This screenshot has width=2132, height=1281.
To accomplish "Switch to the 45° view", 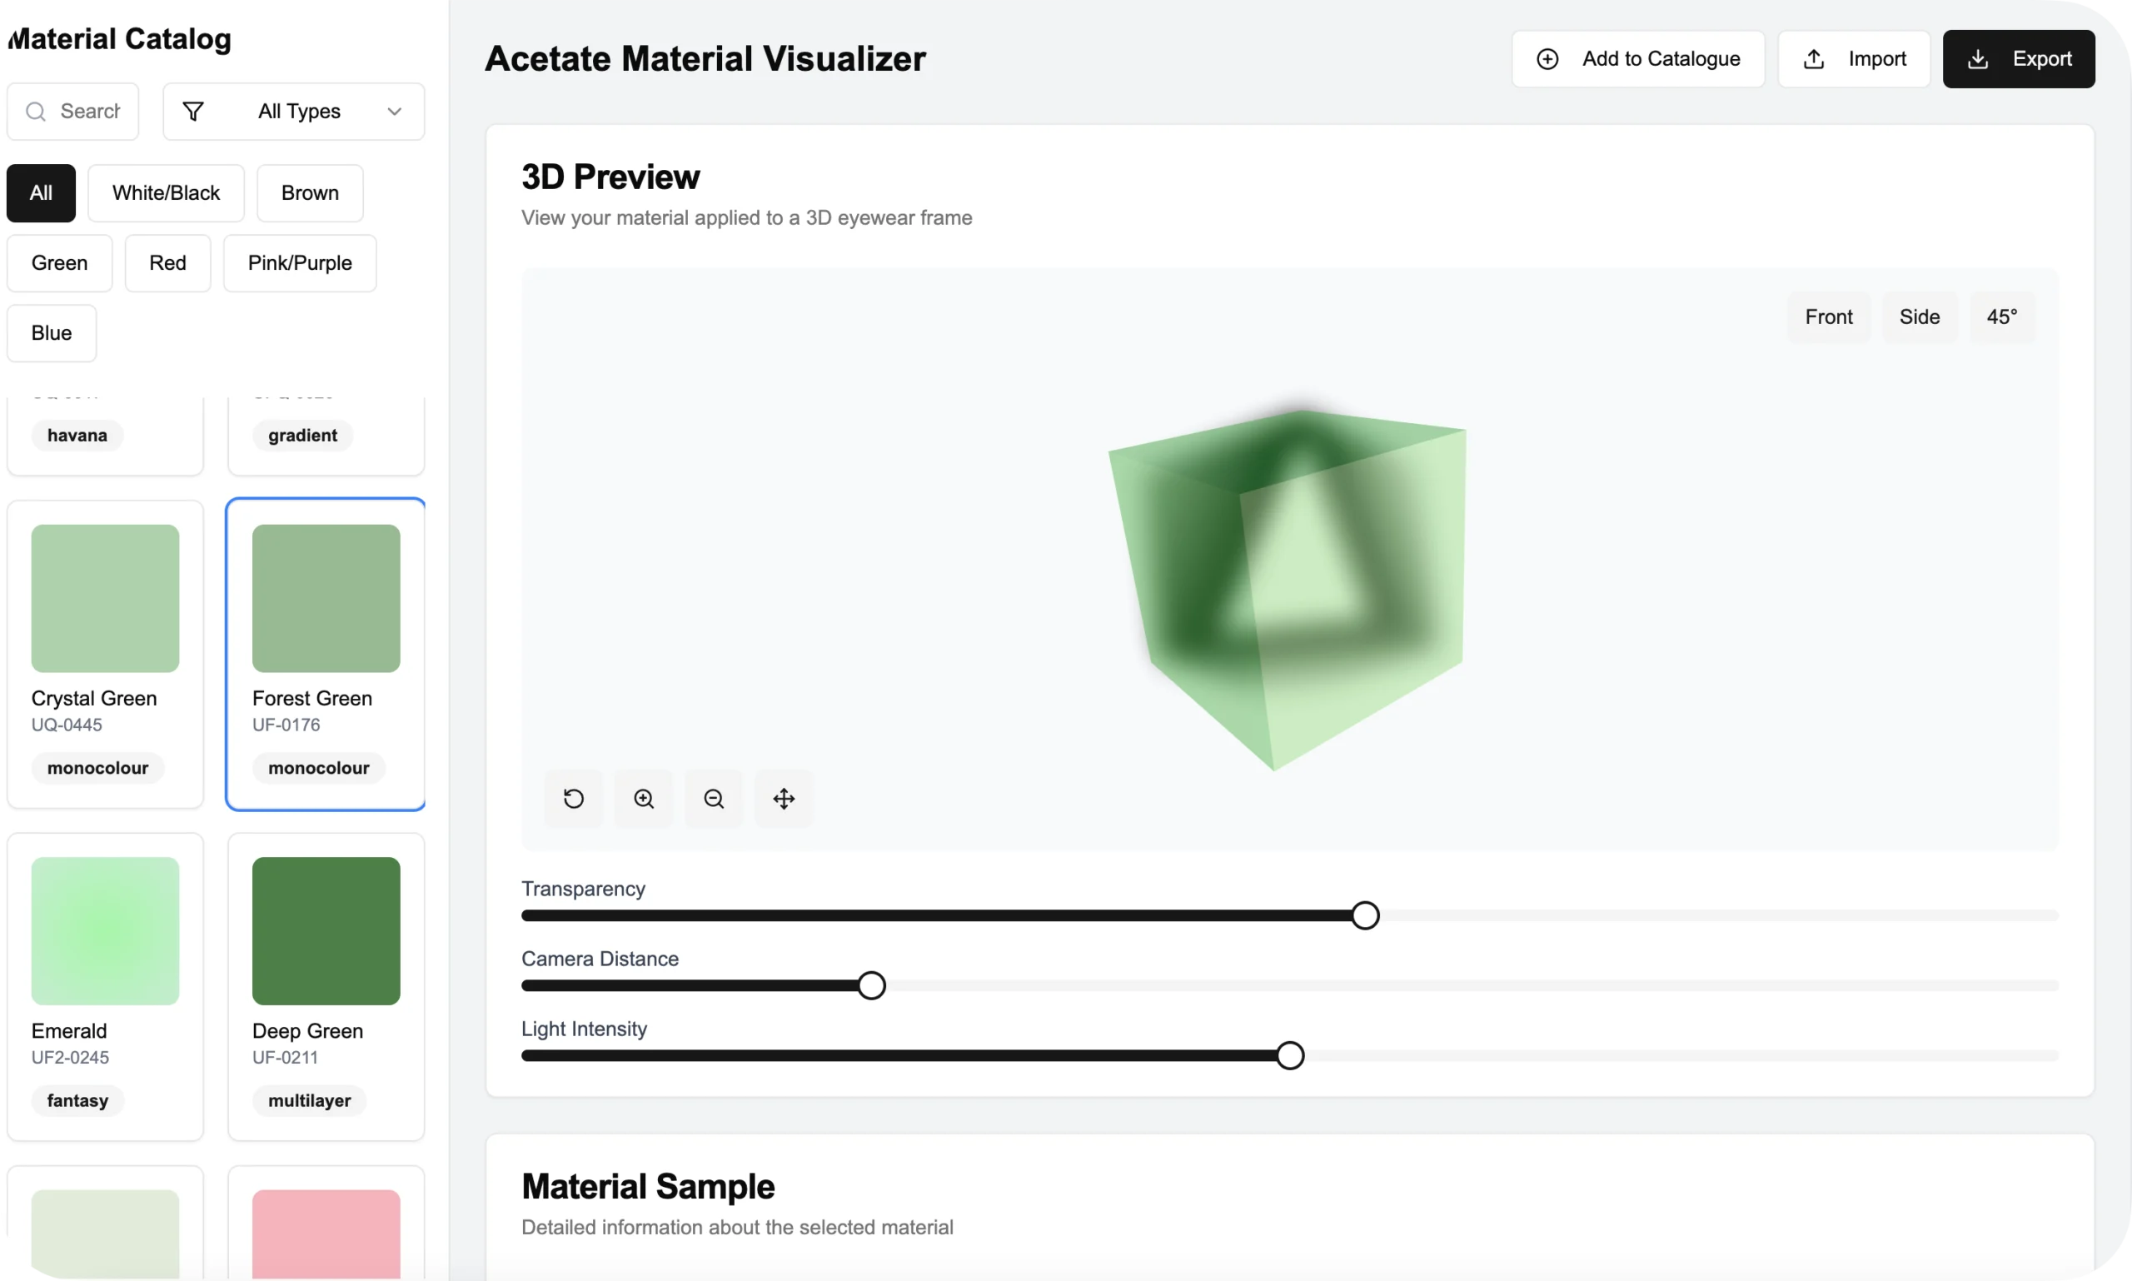I will click(2001, 316).
